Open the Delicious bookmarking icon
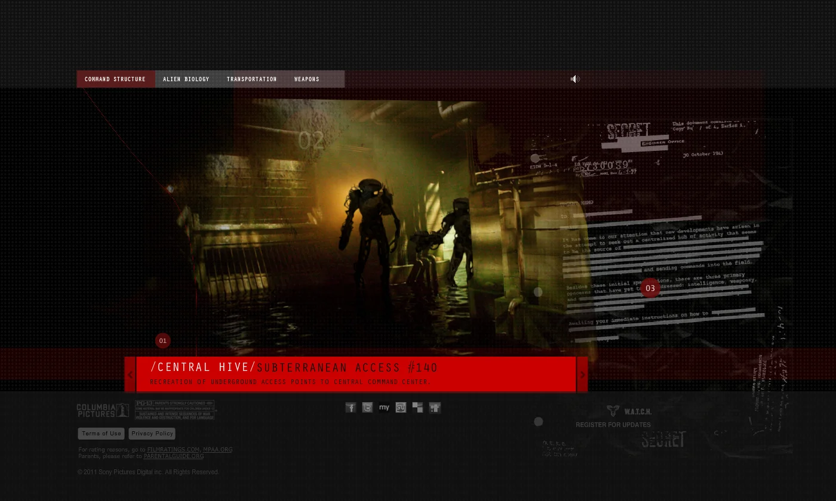This screenshot has width=836, height=501. click(x=417, y=407)
